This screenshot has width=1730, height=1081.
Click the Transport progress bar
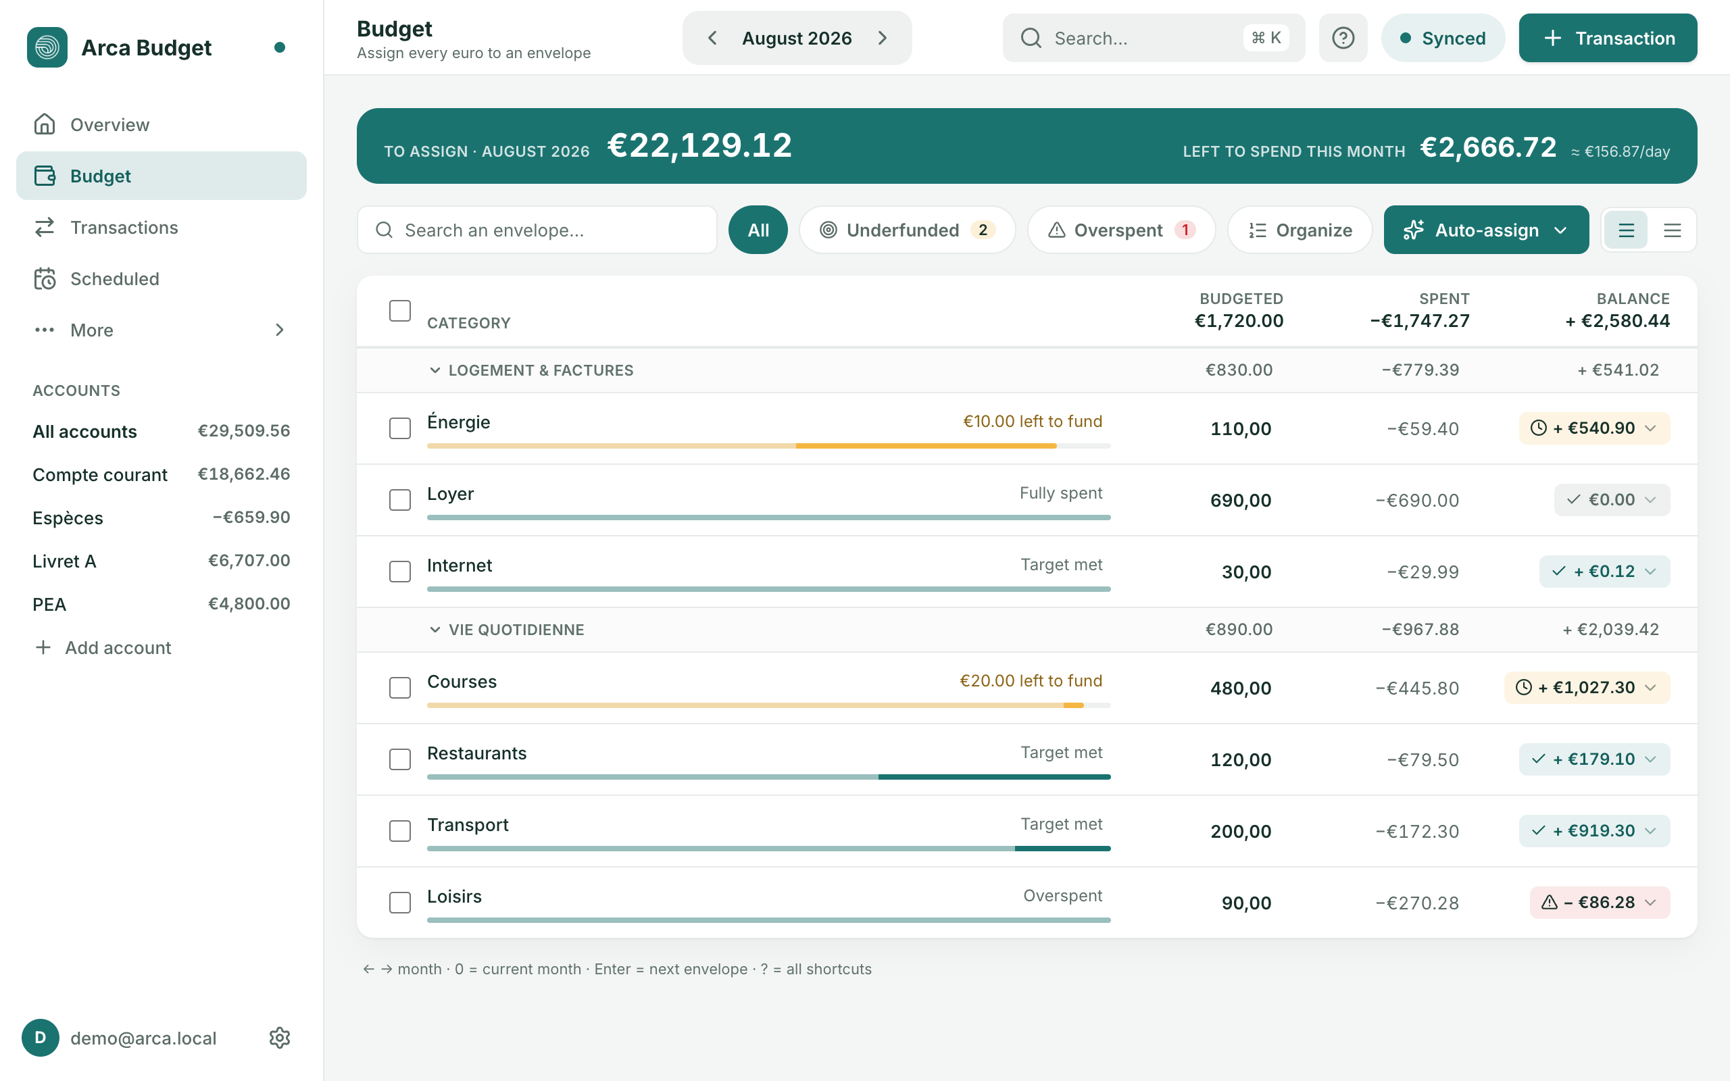click(x=768, y=849)
